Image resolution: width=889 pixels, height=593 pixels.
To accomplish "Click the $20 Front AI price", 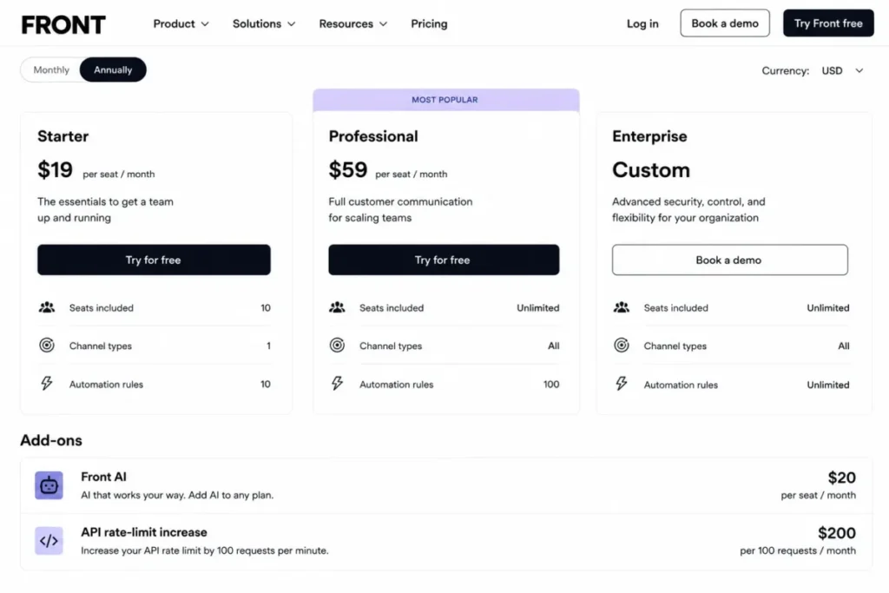I will click(841, 478).
